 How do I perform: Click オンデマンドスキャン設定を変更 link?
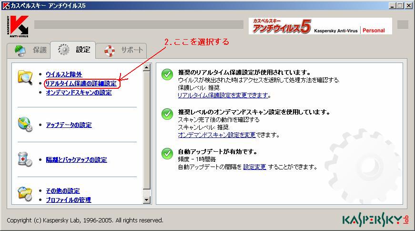(217, 135)
